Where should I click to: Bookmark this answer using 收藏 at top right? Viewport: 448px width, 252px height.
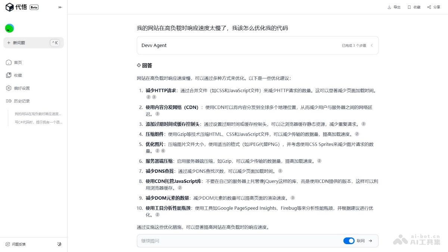coord(409,7)
